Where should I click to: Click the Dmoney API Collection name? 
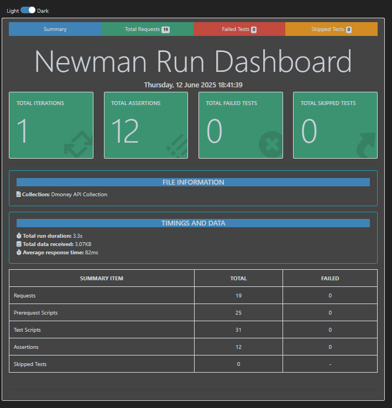(x=79, y=195)
